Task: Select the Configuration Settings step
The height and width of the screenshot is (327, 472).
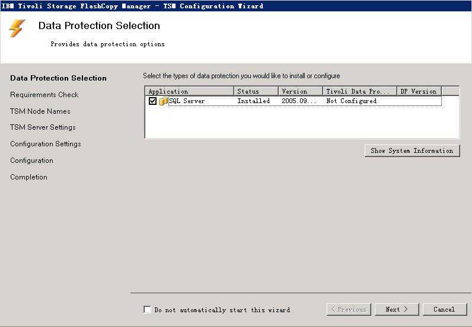Action: coord(46,144)
